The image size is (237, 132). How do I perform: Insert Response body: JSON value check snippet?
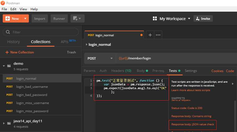193,124
